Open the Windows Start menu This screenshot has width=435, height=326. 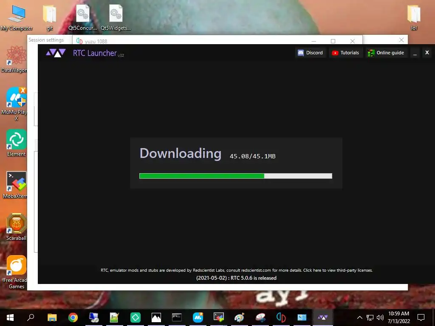(10, 318)
